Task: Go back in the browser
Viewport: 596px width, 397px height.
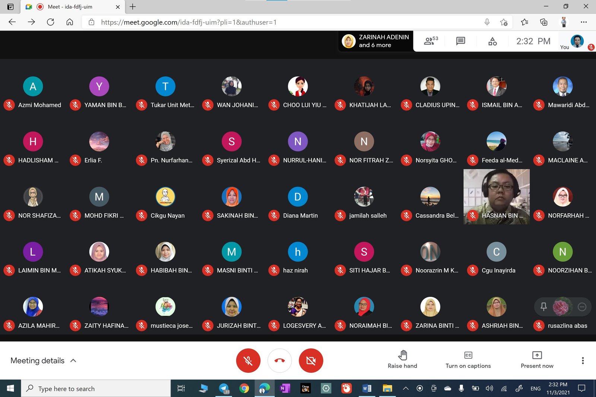Action: (12, 22)
